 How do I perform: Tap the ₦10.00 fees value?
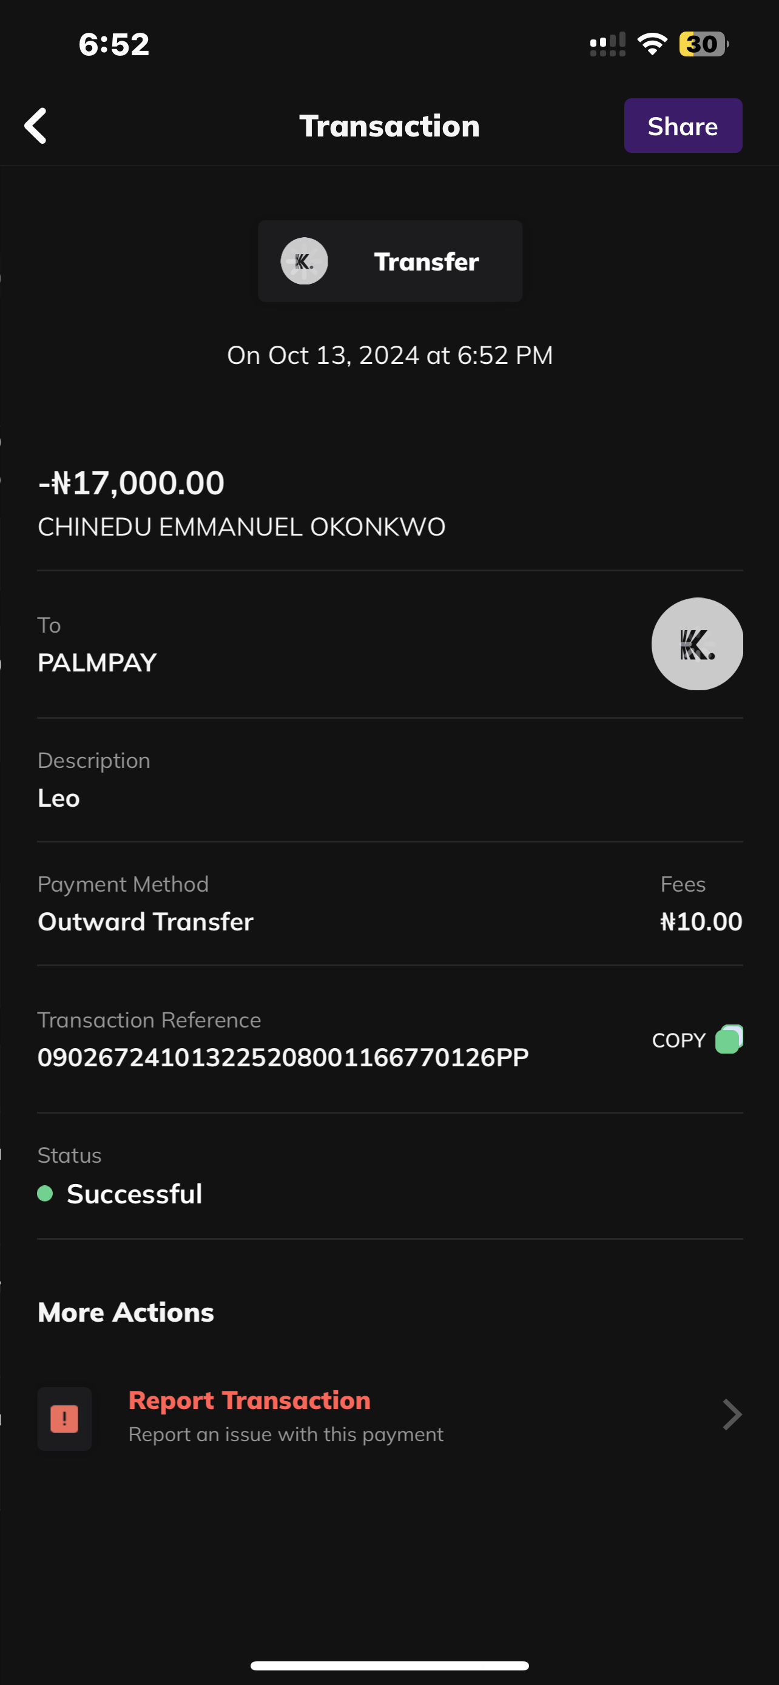click(701, 921)
